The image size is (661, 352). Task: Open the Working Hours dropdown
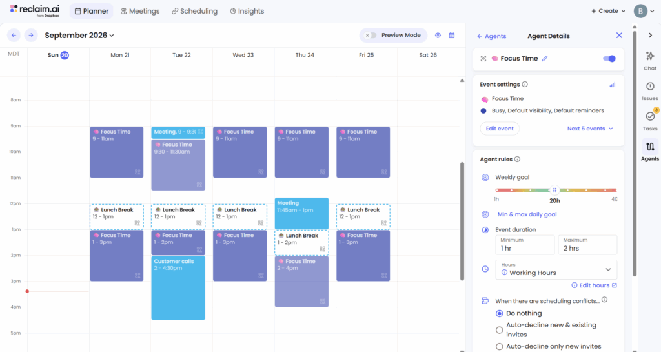(556, 269)
